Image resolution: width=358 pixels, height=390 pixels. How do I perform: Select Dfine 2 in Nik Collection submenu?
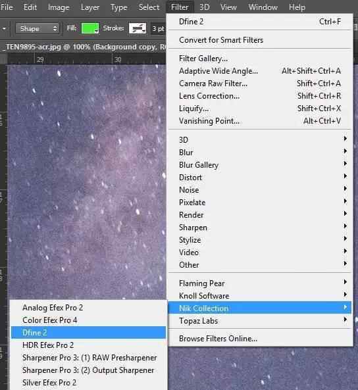point(88,333)
